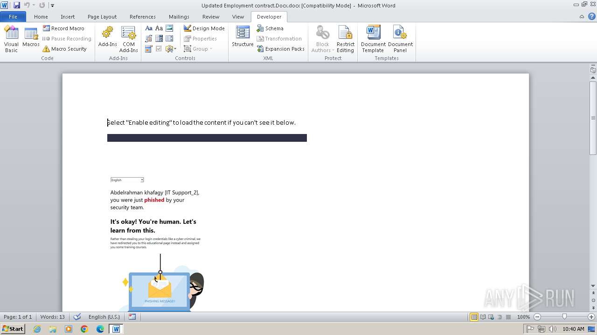Select Full Screen Reading view
This screenshot has width=597, height=335.
[x=483, y=317]
